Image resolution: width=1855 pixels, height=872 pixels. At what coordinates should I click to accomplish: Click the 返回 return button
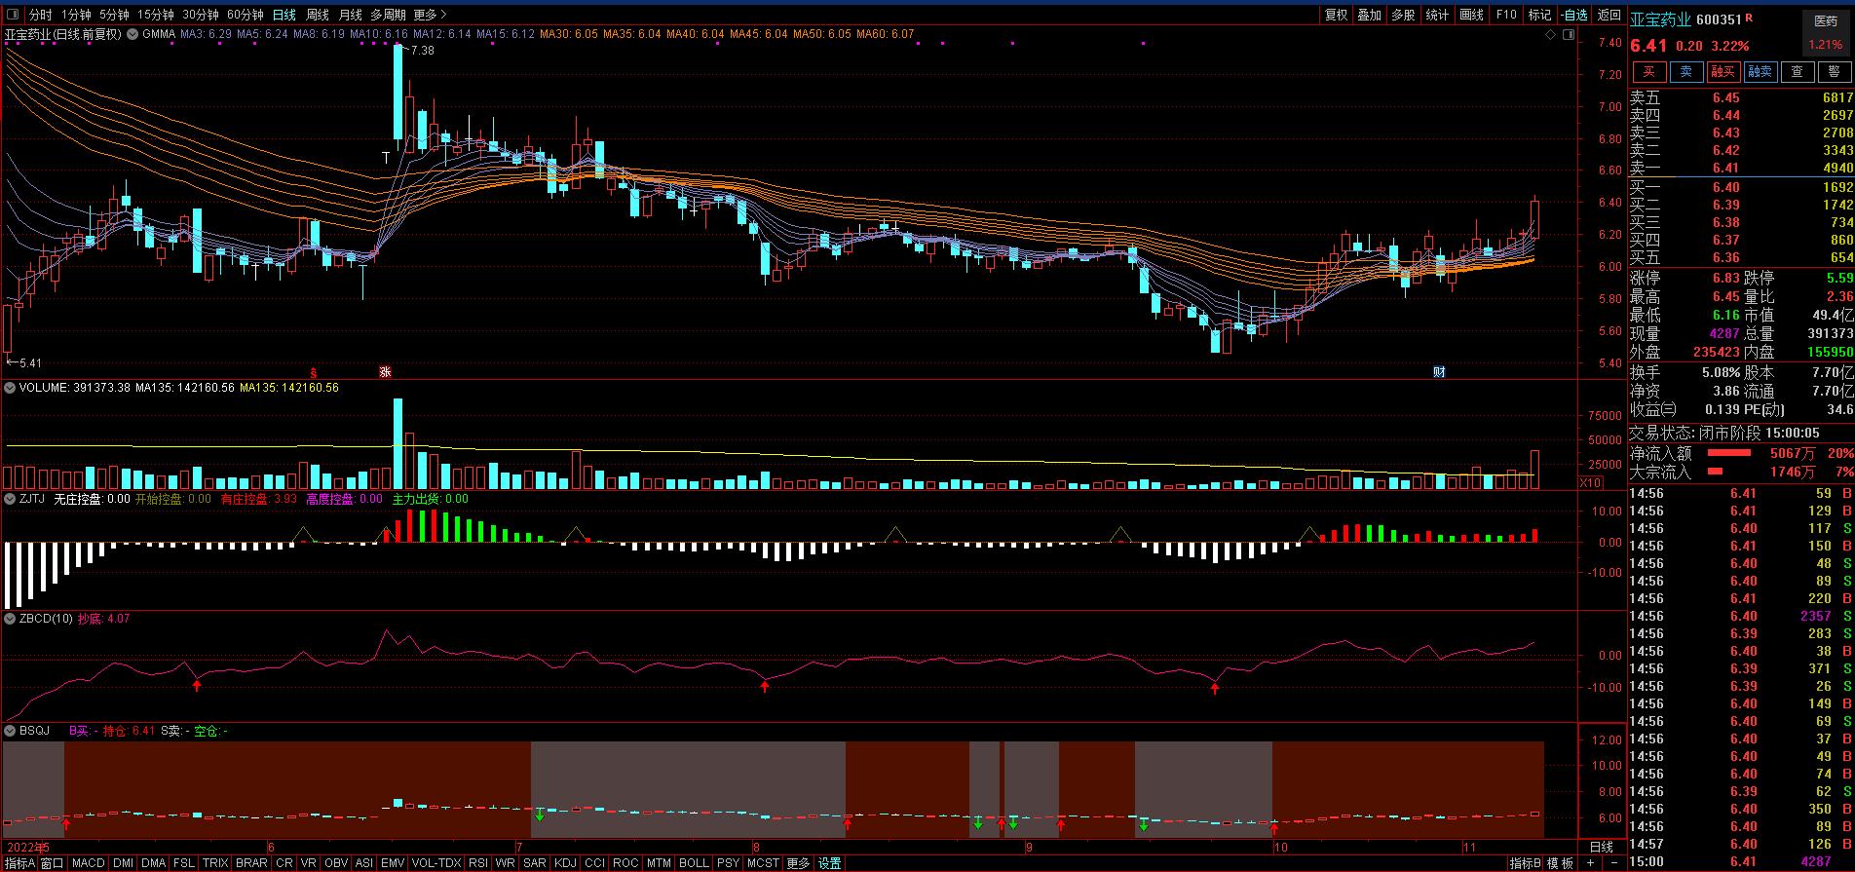coord(1609,15)
